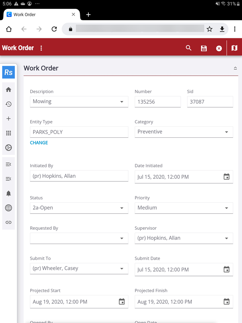Click the home icon in the sidebar
Screen dimensions: 242x323
click(8, 90)
